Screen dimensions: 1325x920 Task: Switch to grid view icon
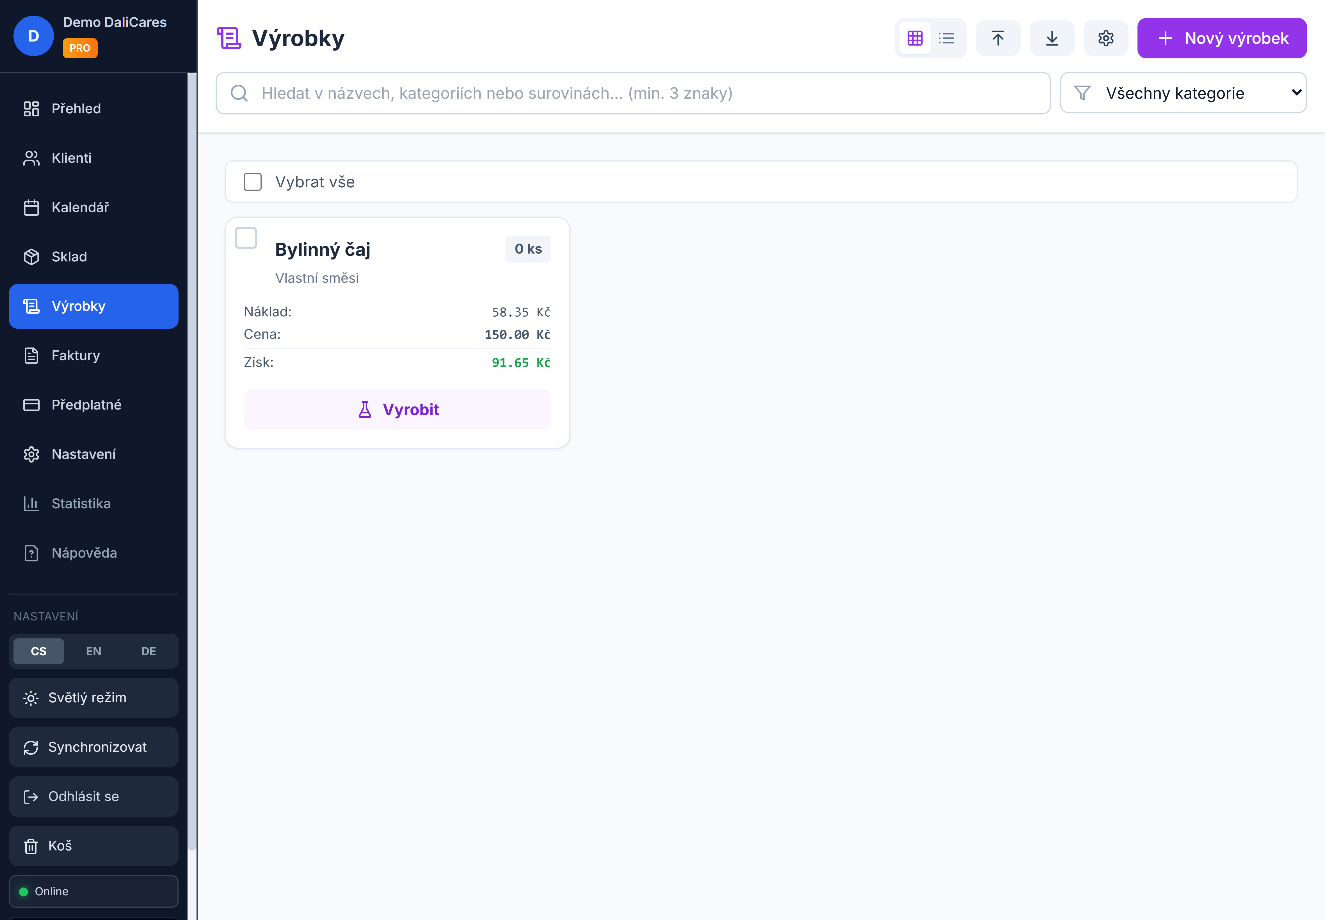coord(915,38)
